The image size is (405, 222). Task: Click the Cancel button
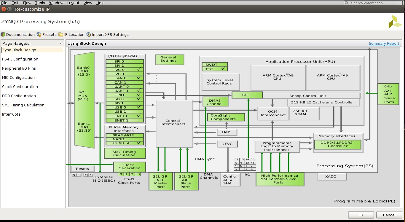pos(389,215)
